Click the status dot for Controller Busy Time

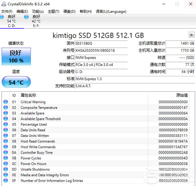6,152
